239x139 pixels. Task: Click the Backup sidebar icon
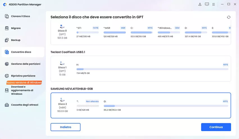[7, 40]
